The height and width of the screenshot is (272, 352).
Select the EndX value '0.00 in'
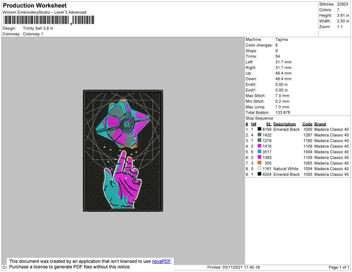[x=282, y=84]
